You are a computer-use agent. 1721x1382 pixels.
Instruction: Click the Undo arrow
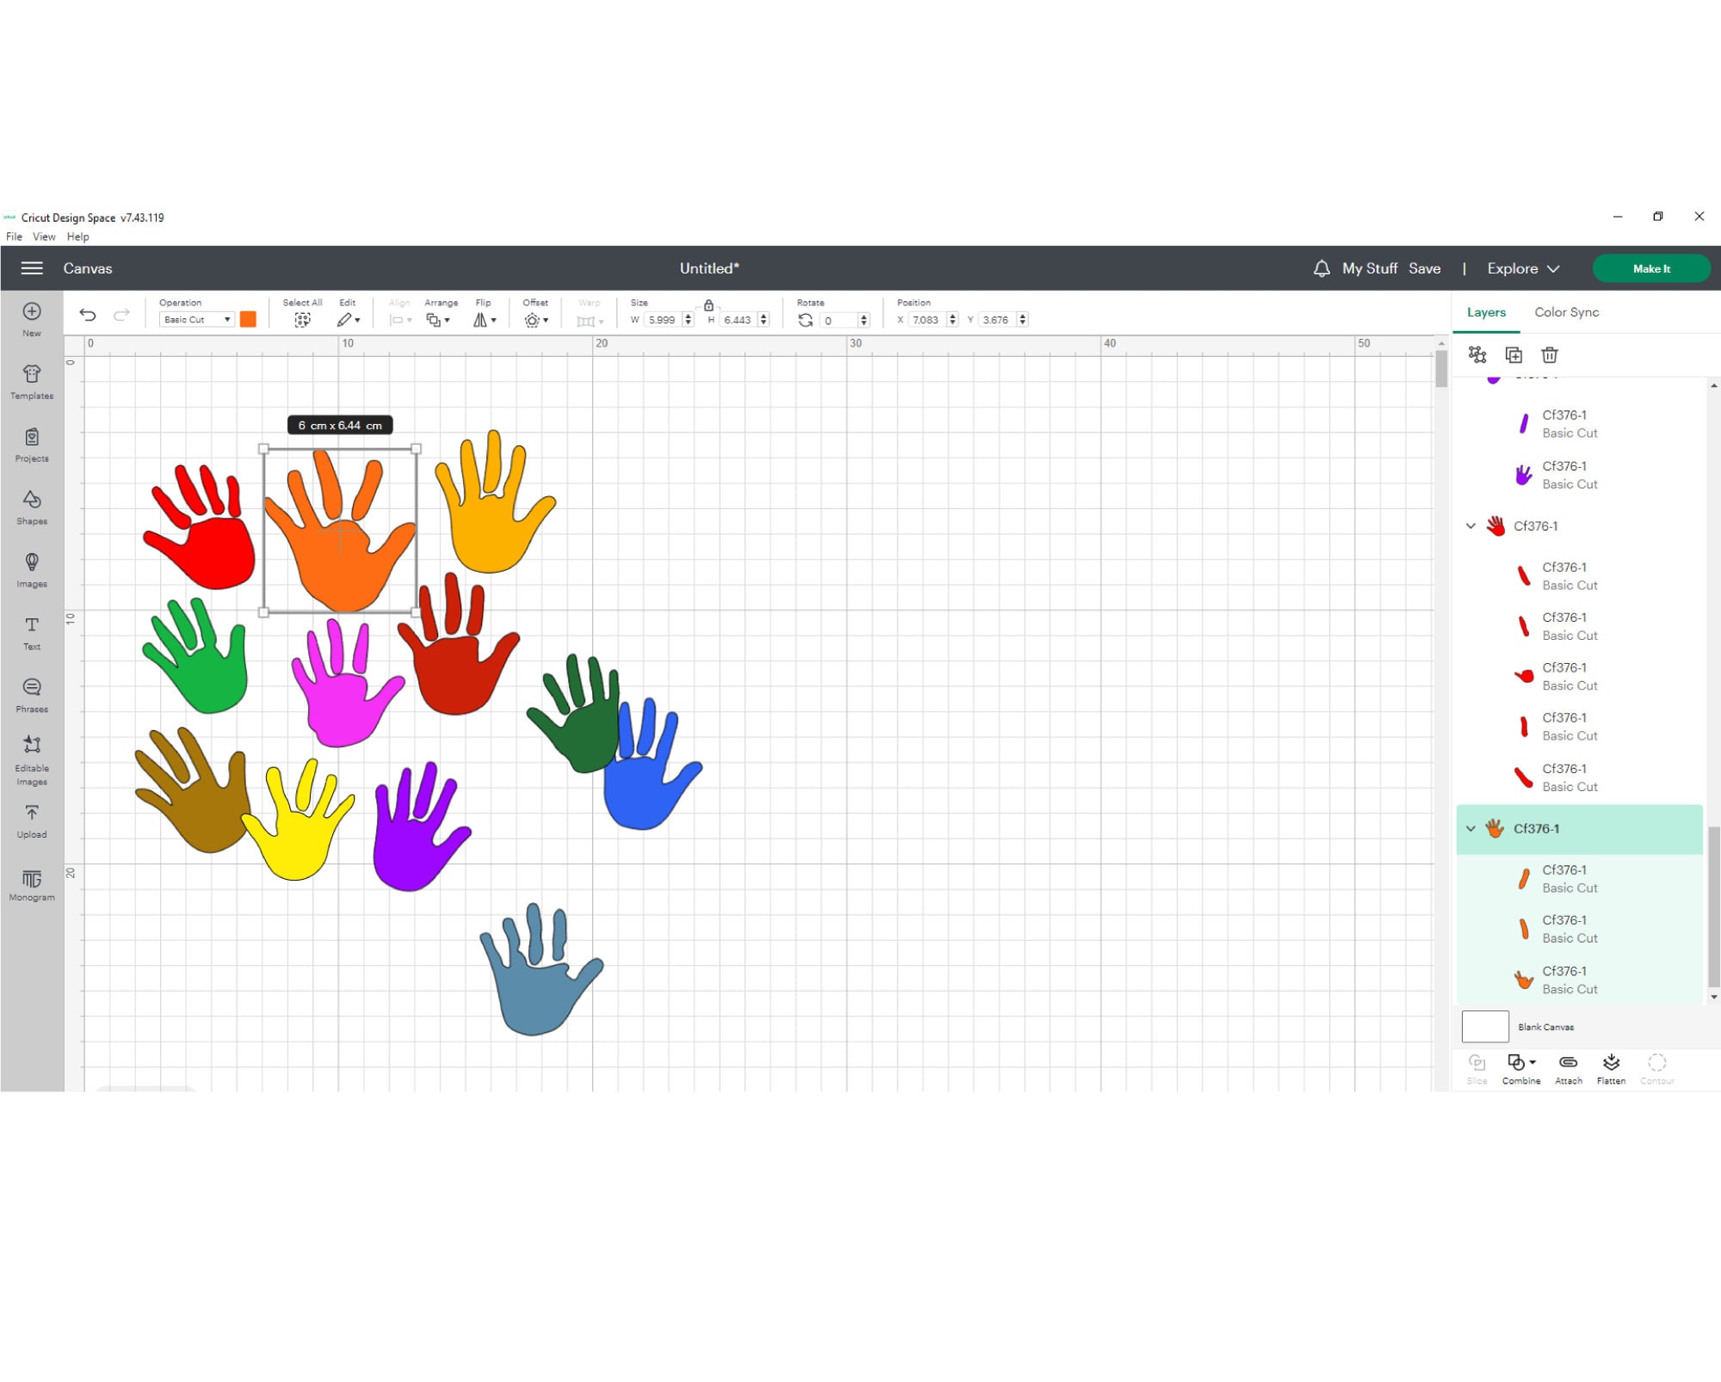tap(88, 315)
